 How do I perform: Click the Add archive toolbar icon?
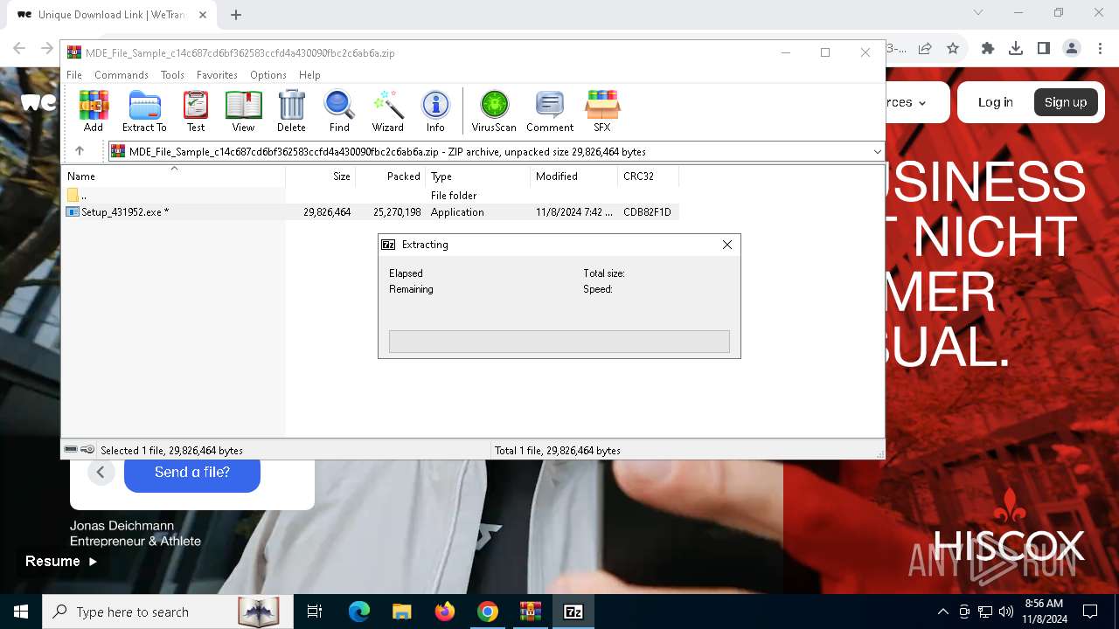pos(94,112)
